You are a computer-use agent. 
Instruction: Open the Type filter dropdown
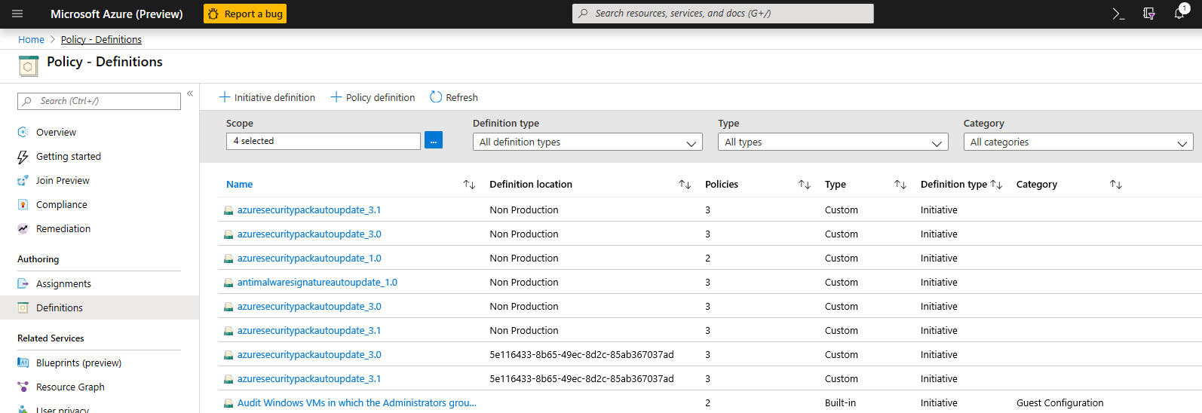click(833, 142)
